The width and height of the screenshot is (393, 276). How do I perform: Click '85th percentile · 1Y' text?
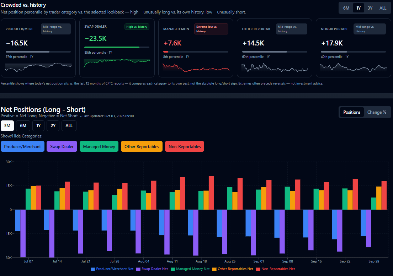tap(98, 53)
